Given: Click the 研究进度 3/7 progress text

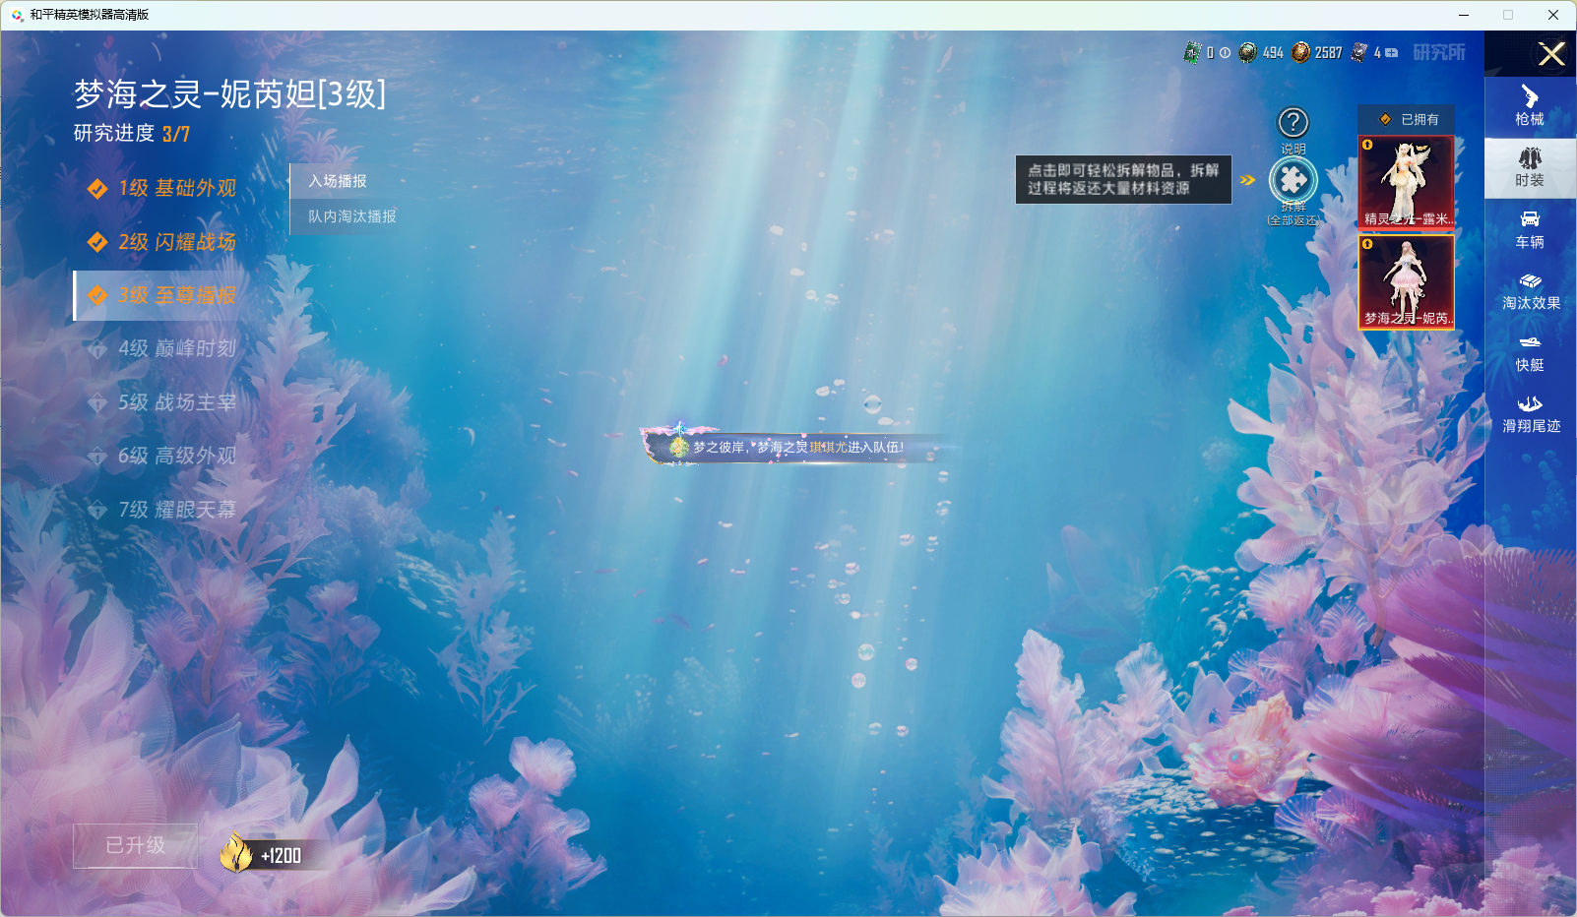Looking at the screenshot, I should tap(132, 134).
